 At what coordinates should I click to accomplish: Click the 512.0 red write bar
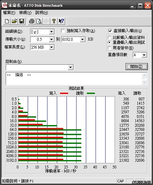click(x=40, y=142)
